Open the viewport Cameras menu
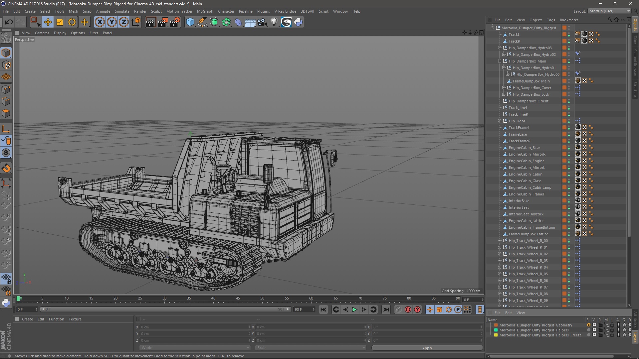639x359 pixels. [x=42, y=33]
